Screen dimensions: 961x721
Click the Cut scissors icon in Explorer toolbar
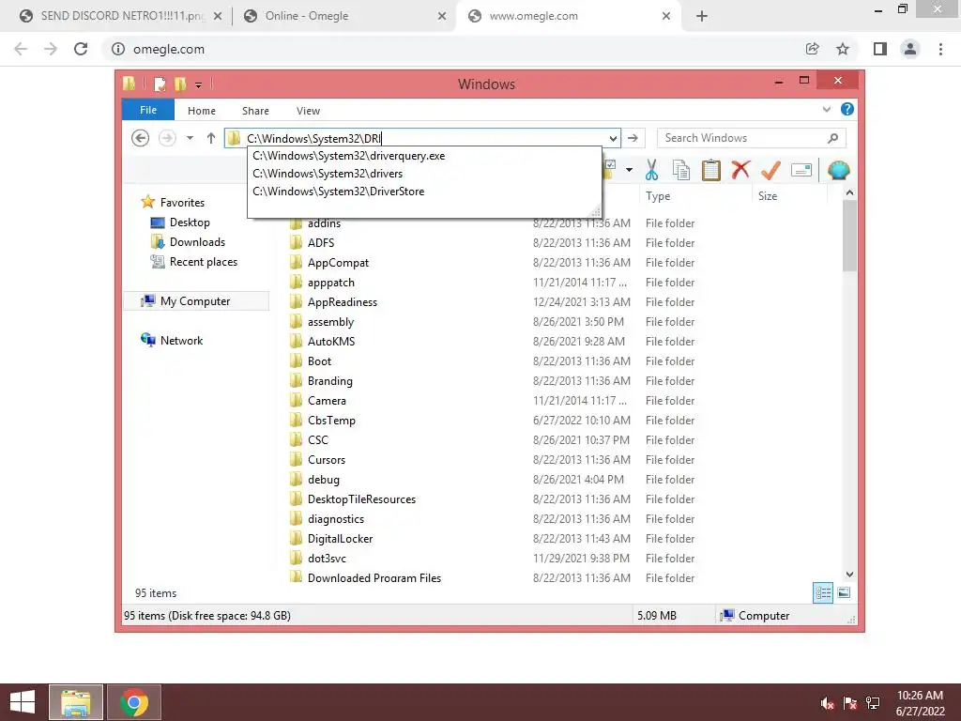click(651, 170)
